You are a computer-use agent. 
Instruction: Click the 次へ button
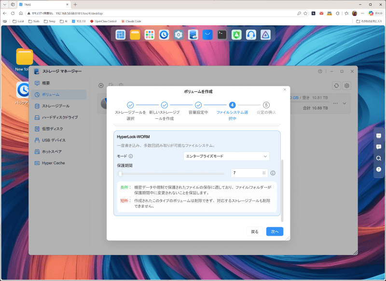[275, 231]
